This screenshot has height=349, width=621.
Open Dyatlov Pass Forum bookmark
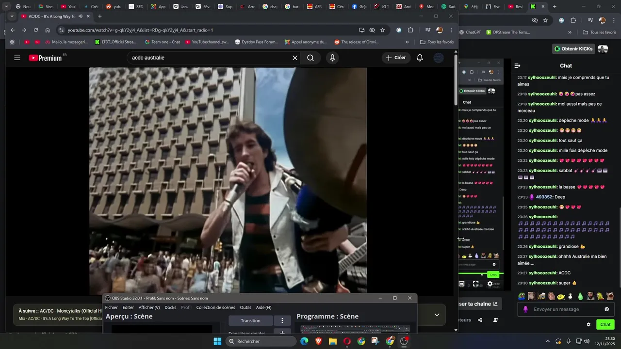[x=256, y=42]
